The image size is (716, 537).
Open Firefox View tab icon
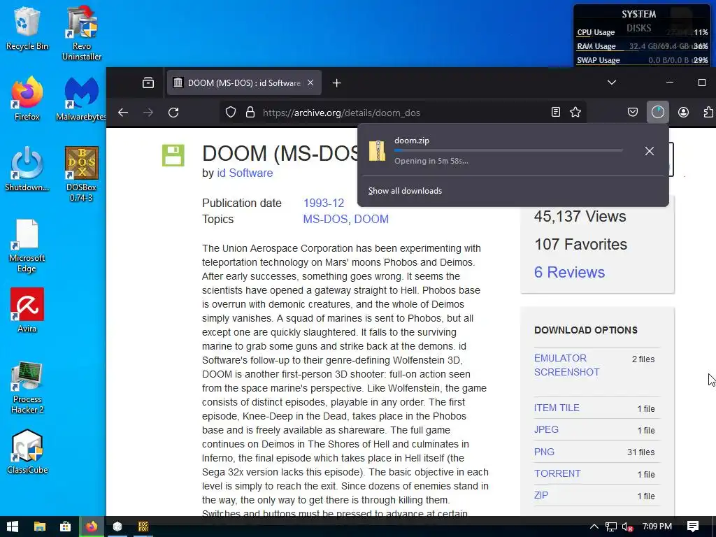click(x=148, y=83)
